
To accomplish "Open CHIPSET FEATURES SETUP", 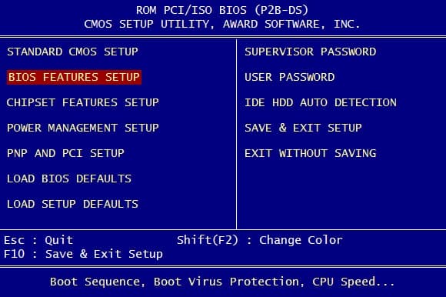I will [x=83, y=102].
